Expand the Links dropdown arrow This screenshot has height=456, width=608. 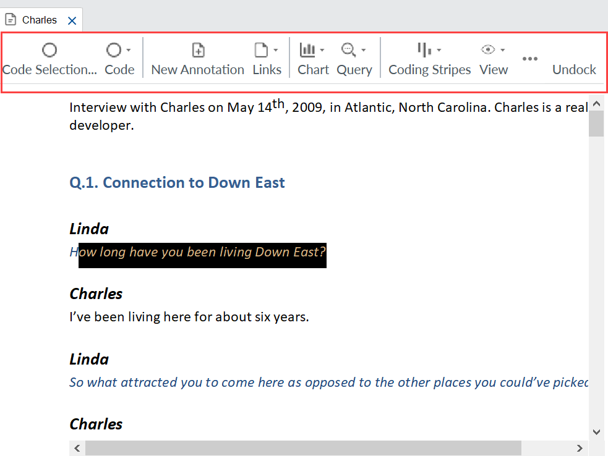coord(276,50)
